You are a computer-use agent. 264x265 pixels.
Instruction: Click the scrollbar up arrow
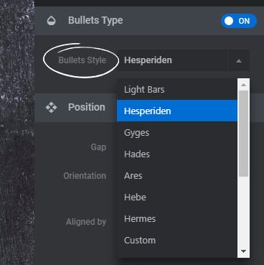[x=243, y=85]
